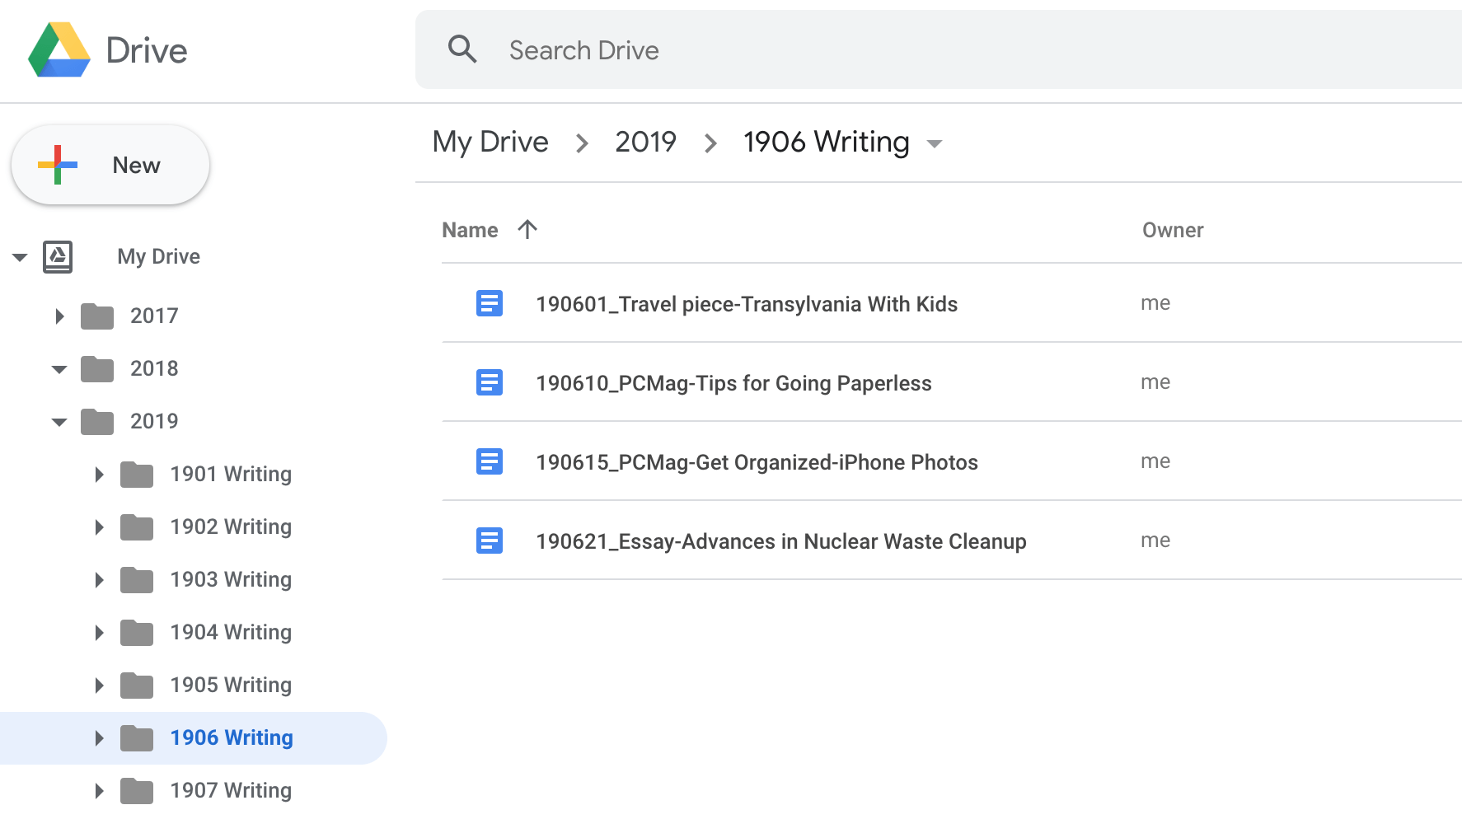This screenshot has width=1462, height=819.
Task: Click the doc icon for Tips for Going Paperless
Action: coord(490,382)
